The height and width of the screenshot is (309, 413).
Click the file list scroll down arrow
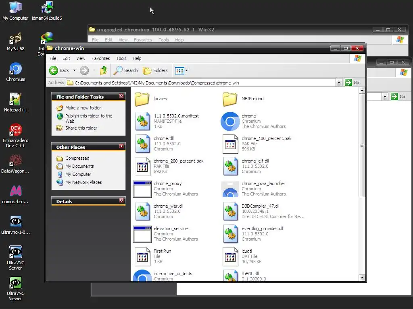[362, 278]
